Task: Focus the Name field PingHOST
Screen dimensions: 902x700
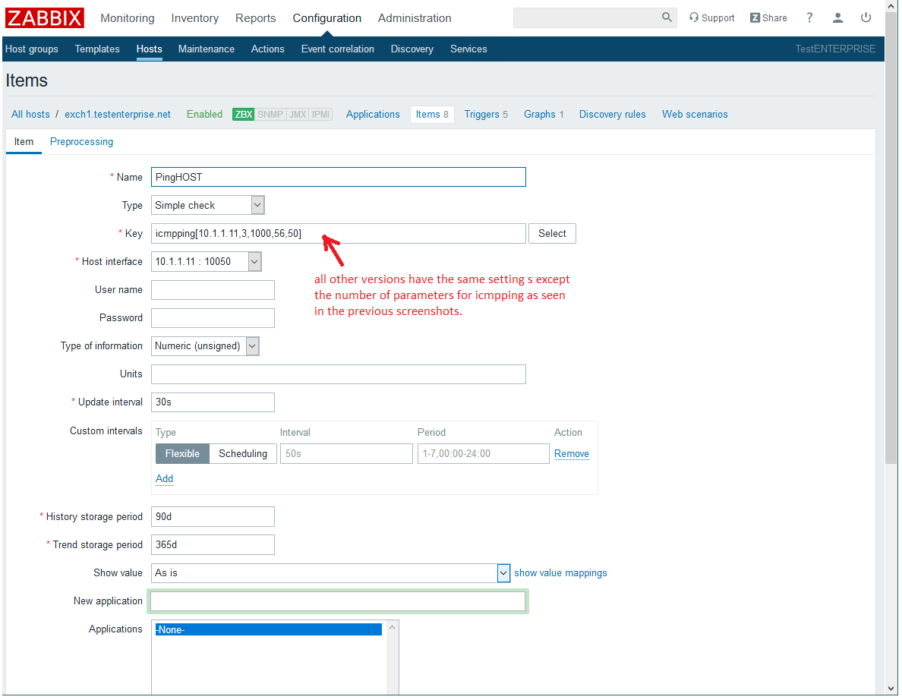Action: 339,177
